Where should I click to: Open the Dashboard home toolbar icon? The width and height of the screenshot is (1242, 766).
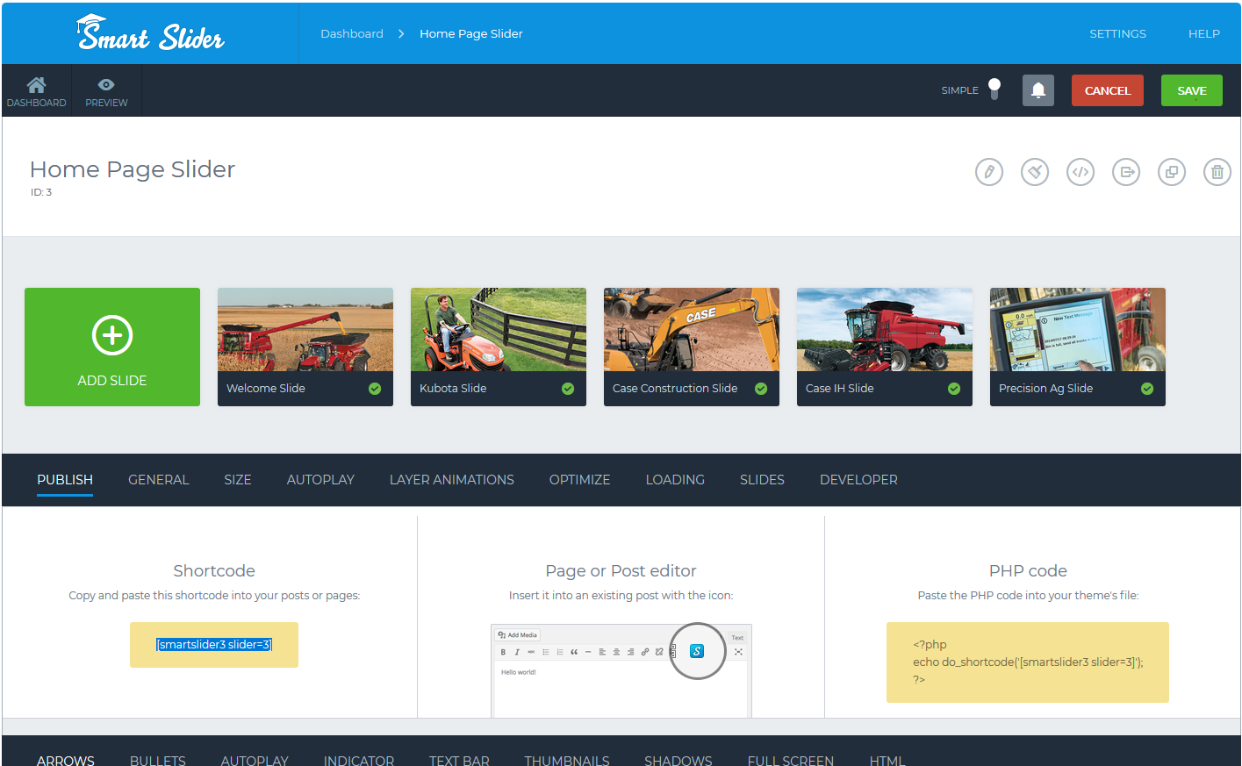pos(36,91)
